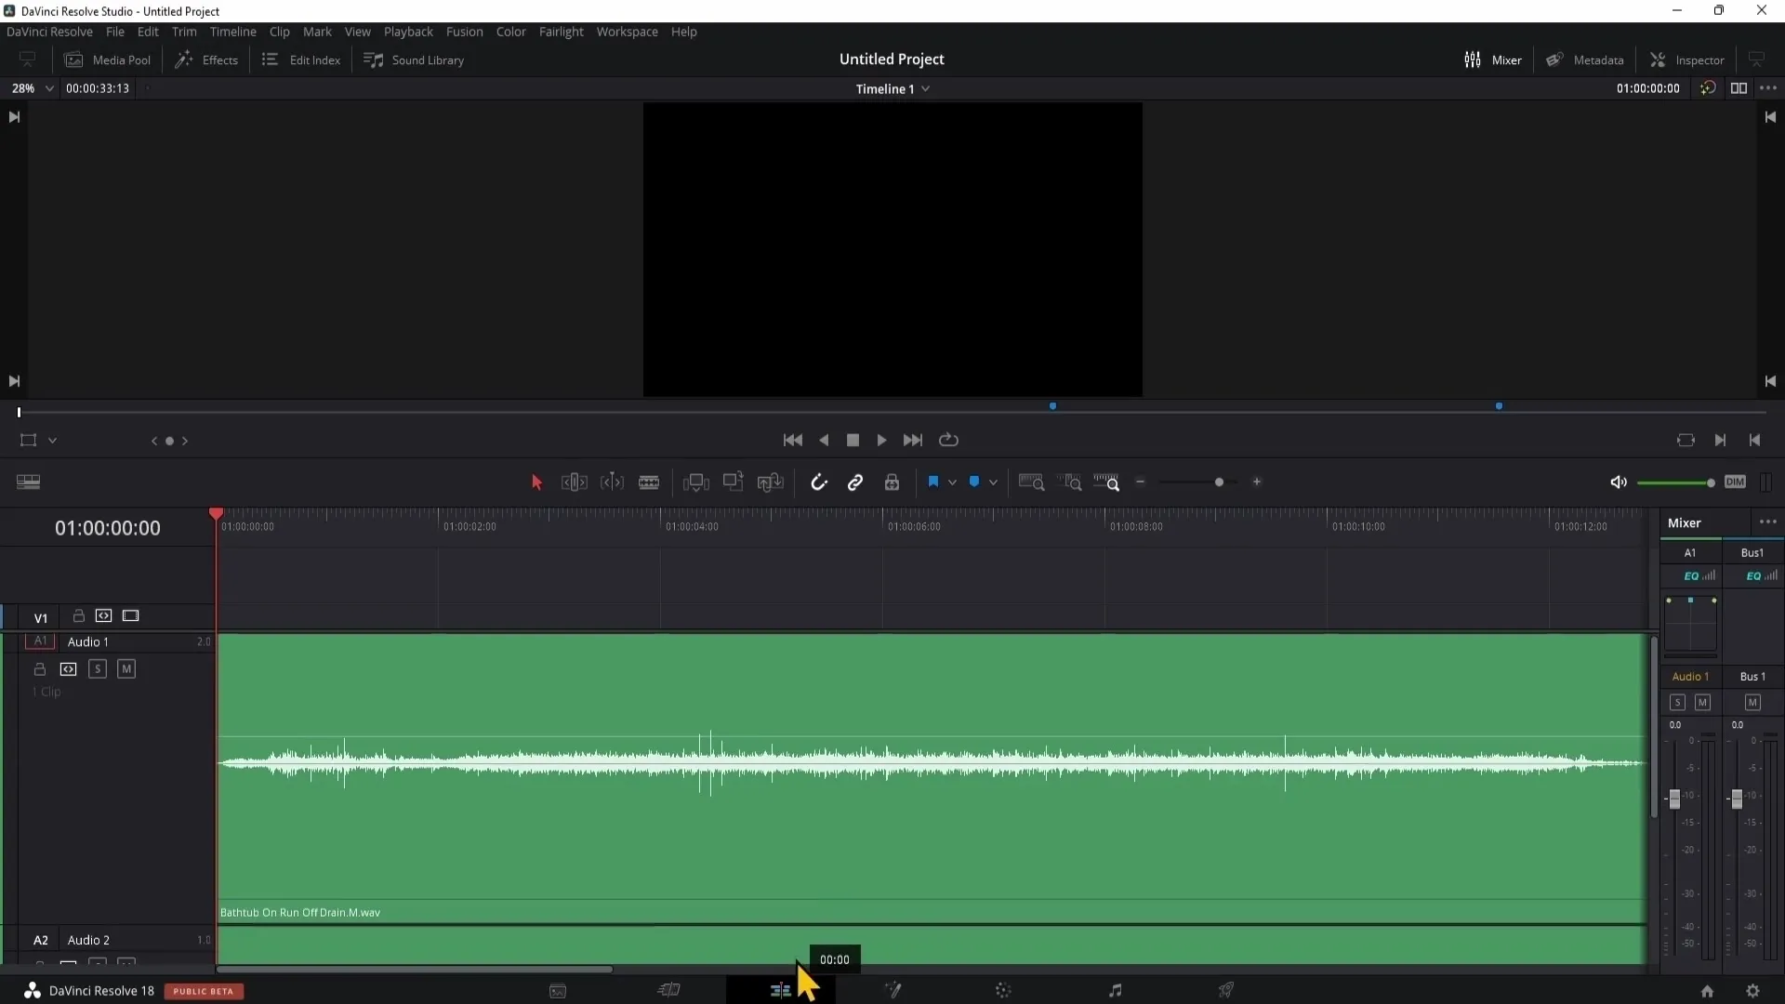Select the Color menu item
The image size is (1785, 1004).
point(511,31)
